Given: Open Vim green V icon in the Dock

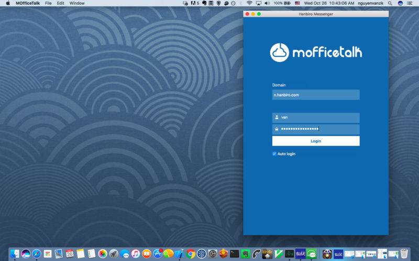Looking at the screenshot, I should click(279, 254).
